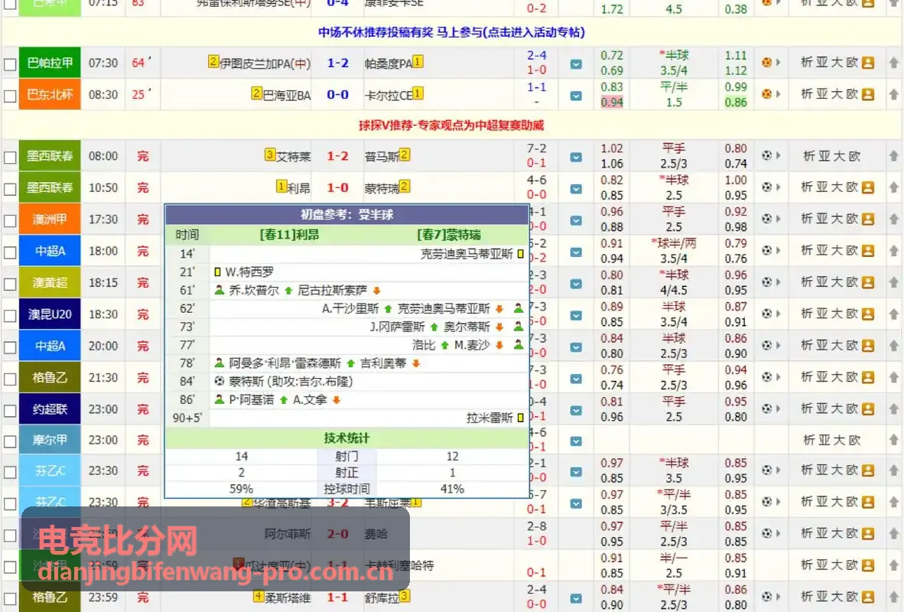Click 亚 odds link in 巴东北杯 row
The image size is (904, 612).
tap(821, 94)
